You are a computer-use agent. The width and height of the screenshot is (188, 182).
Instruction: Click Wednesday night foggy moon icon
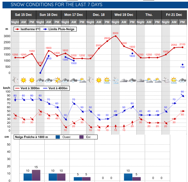[115, 80]
